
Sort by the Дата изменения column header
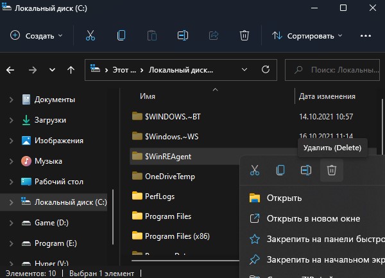(327, 96)
